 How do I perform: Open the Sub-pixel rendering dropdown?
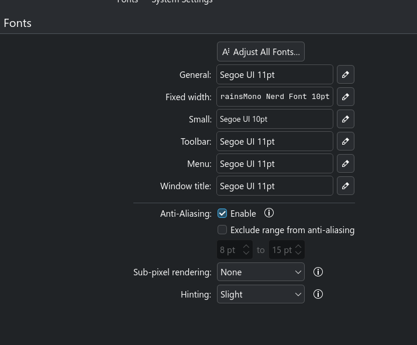[261, 272]
